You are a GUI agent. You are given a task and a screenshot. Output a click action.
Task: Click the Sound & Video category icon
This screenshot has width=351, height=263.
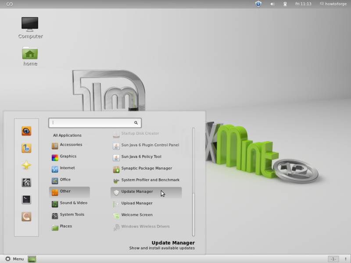click(x=55, y=204)
